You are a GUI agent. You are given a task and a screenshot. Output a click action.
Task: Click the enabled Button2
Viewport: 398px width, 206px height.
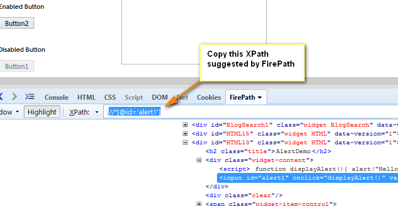pos(17,23)
